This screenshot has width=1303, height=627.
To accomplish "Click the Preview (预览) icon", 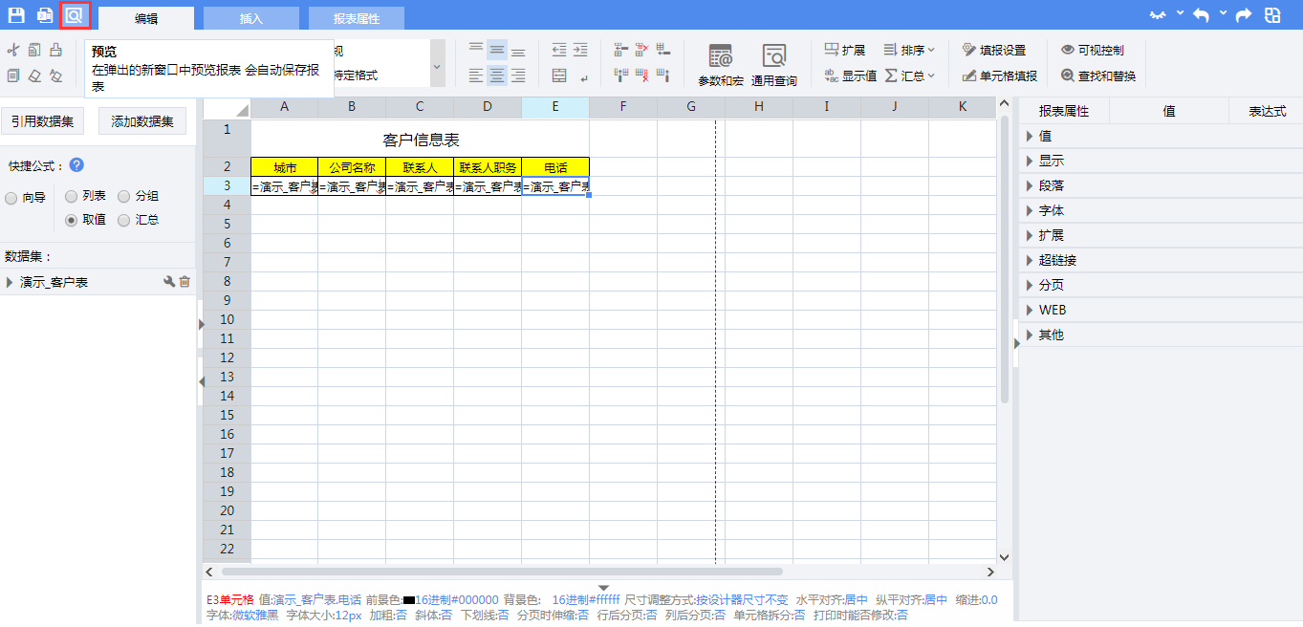I will point(75,15).
